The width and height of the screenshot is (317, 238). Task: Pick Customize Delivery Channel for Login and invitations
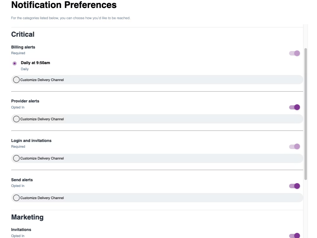pyautogui.click(x=16, y=158)
